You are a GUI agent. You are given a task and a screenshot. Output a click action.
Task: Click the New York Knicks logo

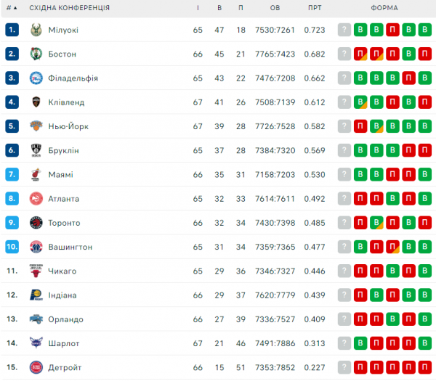click(x=36, y=126)
